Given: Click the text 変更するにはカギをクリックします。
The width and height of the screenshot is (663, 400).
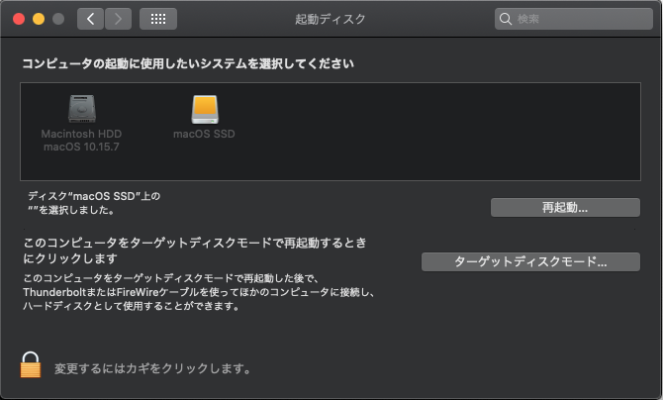Looking at the screenshot, I should 152,368.
